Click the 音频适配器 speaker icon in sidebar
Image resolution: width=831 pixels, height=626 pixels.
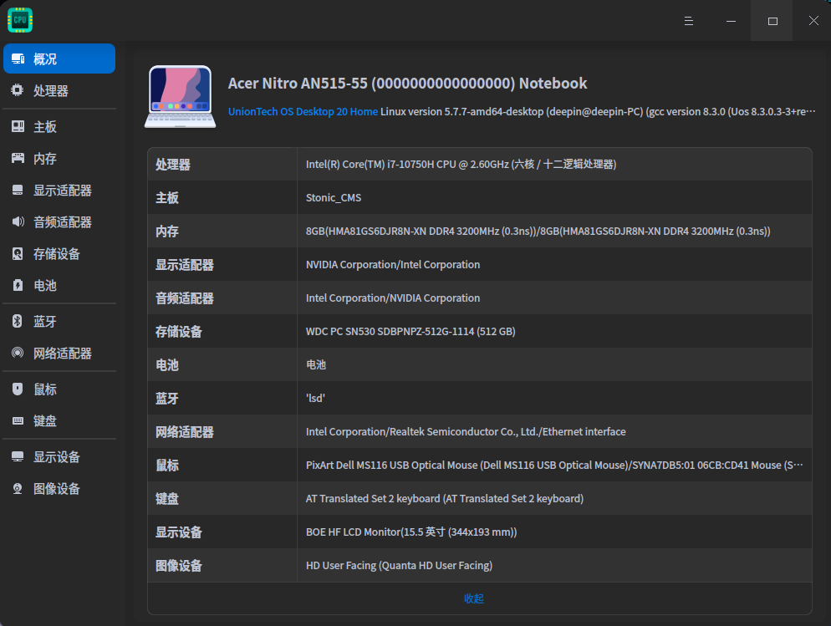18,222
